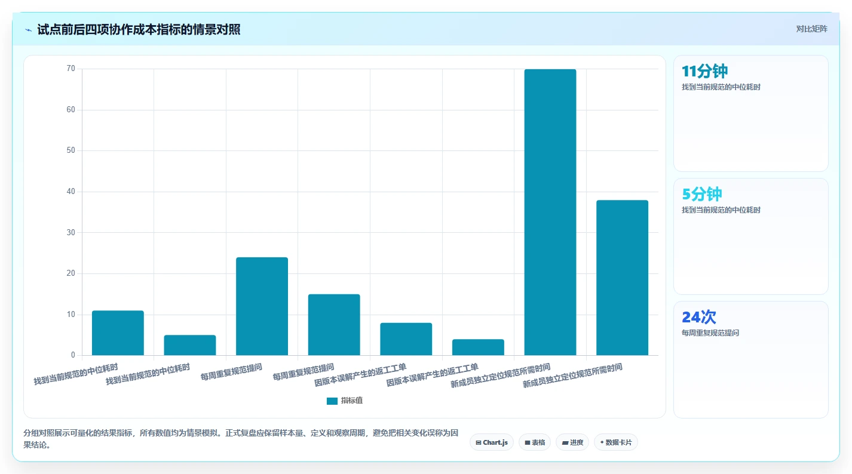Toggle the 指标值 legend color swatch

click(x=332, y=401)
